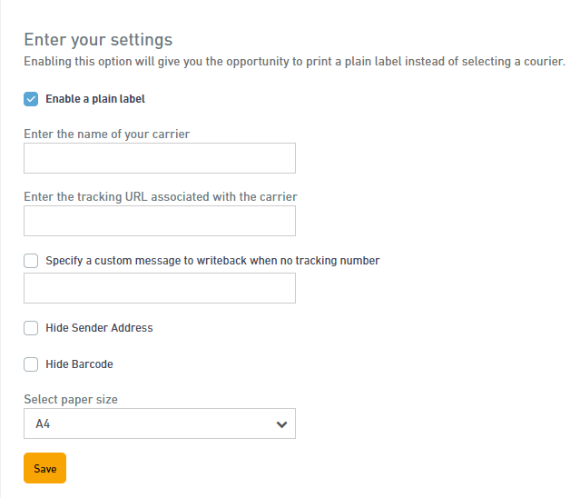This screenshot has width=580, height=498.
Task: Click the 'Enter the name of your carrier' label
Action: coord(106,134)
